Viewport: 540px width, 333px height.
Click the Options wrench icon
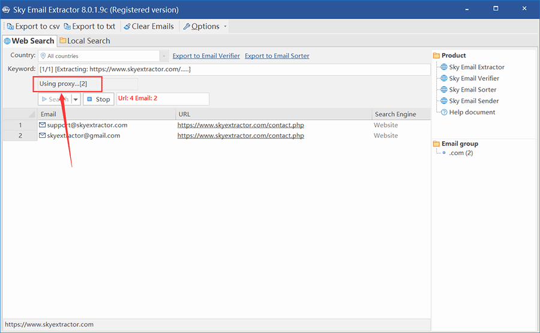pos(187,26)
